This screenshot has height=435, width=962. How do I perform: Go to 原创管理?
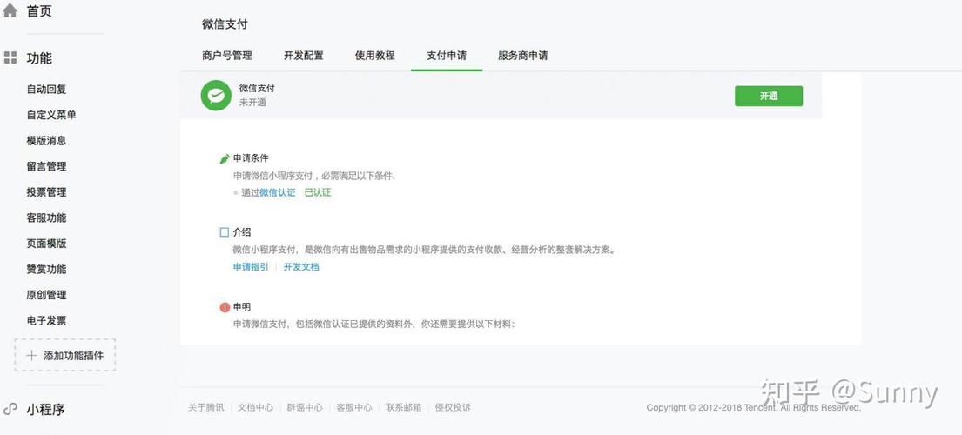47,295
